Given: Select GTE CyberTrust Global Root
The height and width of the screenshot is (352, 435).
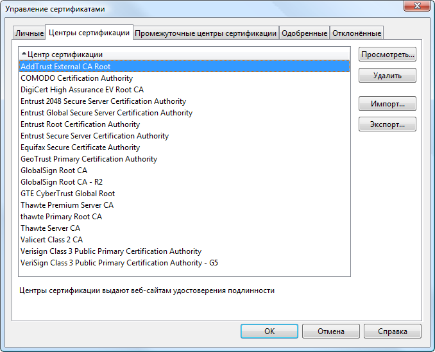Looking at the screenshot, I should (185, 194).
